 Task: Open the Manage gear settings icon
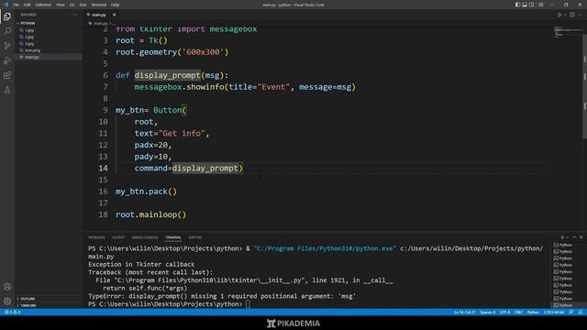point(7,301)
